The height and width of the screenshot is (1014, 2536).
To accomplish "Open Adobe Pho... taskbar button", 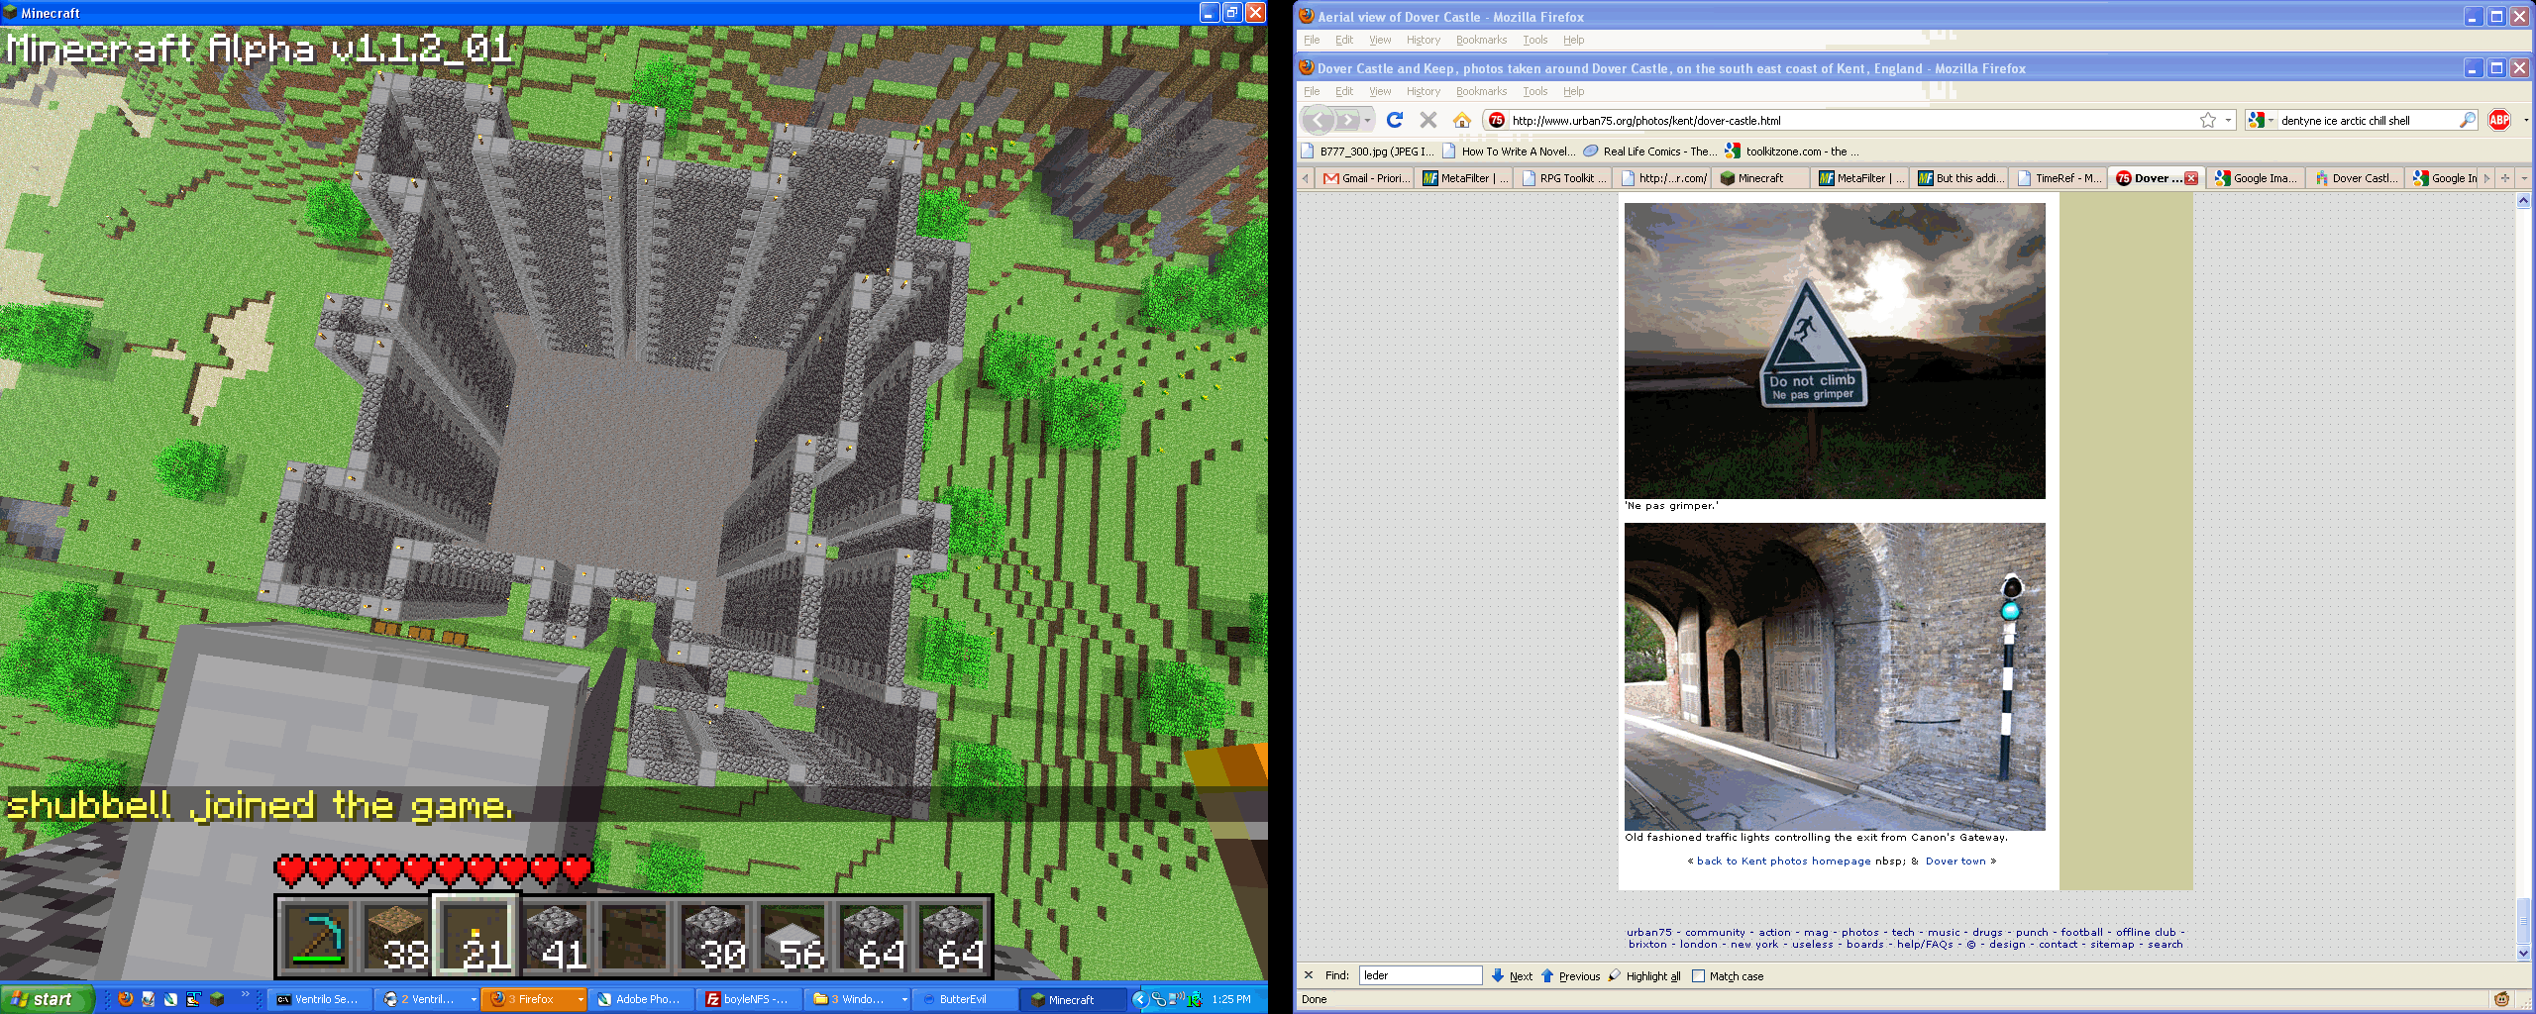I will coord(640,999).
